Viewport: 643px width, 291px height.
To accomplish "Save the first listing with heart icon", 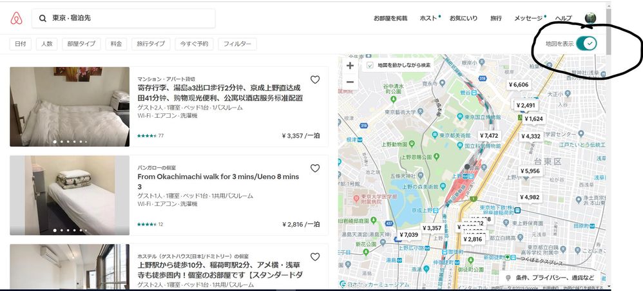I will click(x=315, y=80).
